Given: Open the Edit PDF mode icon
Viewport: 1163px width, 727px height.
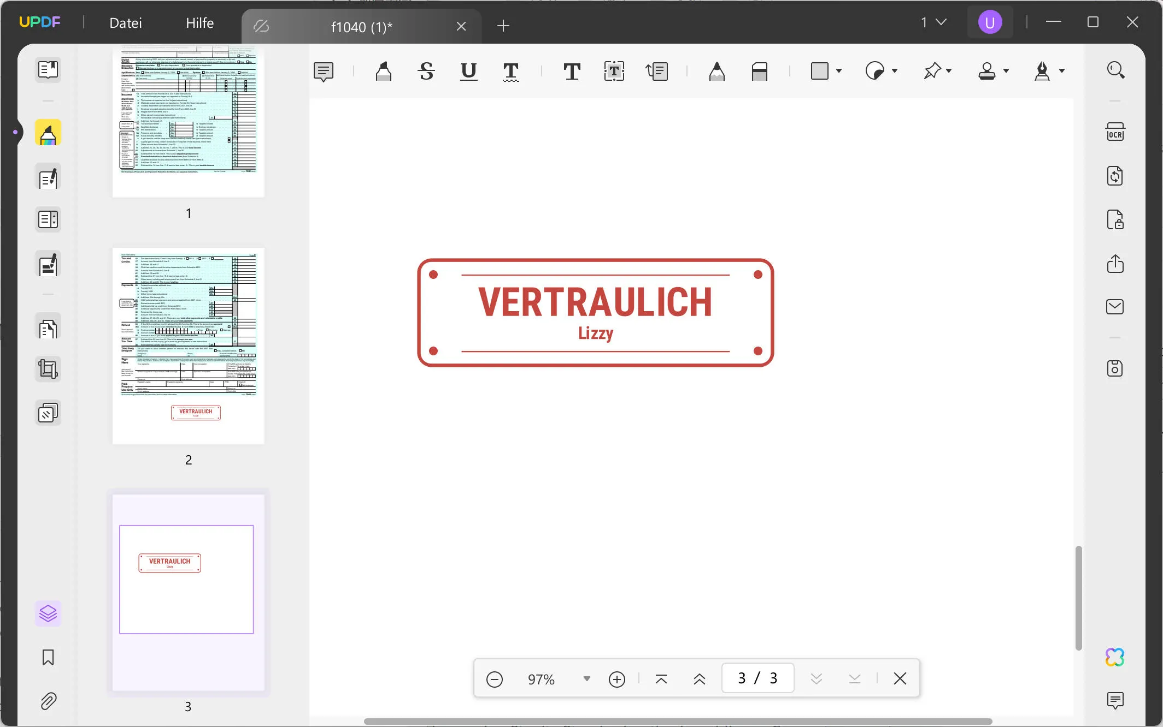Looking at the screenshot, I should point(48,178).
